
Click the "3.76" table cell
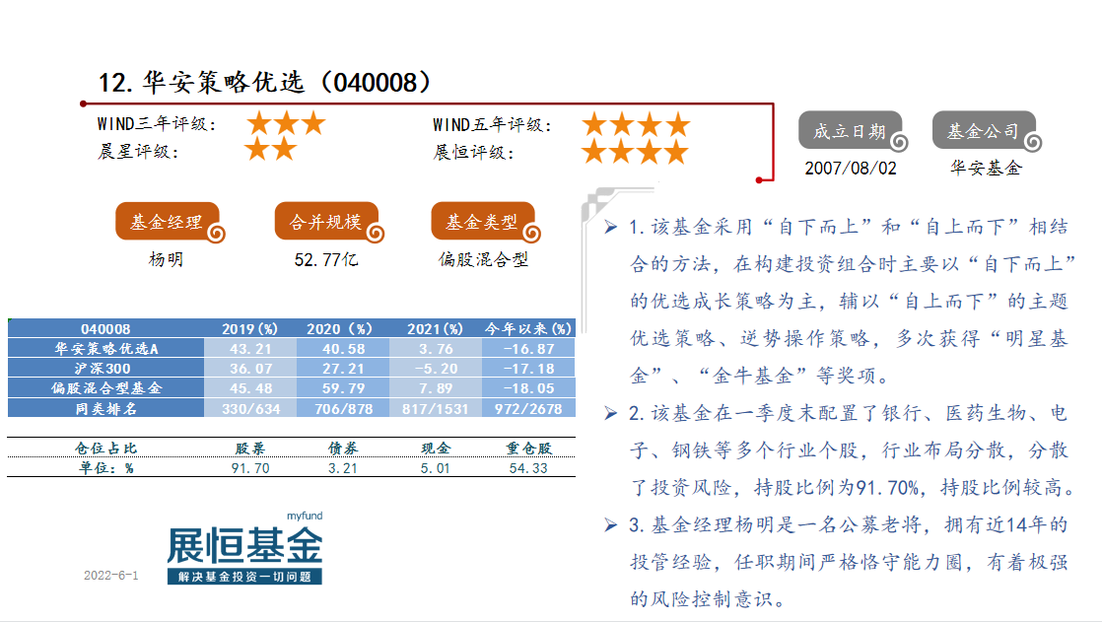pyautogui.click(x=436, y=349)
